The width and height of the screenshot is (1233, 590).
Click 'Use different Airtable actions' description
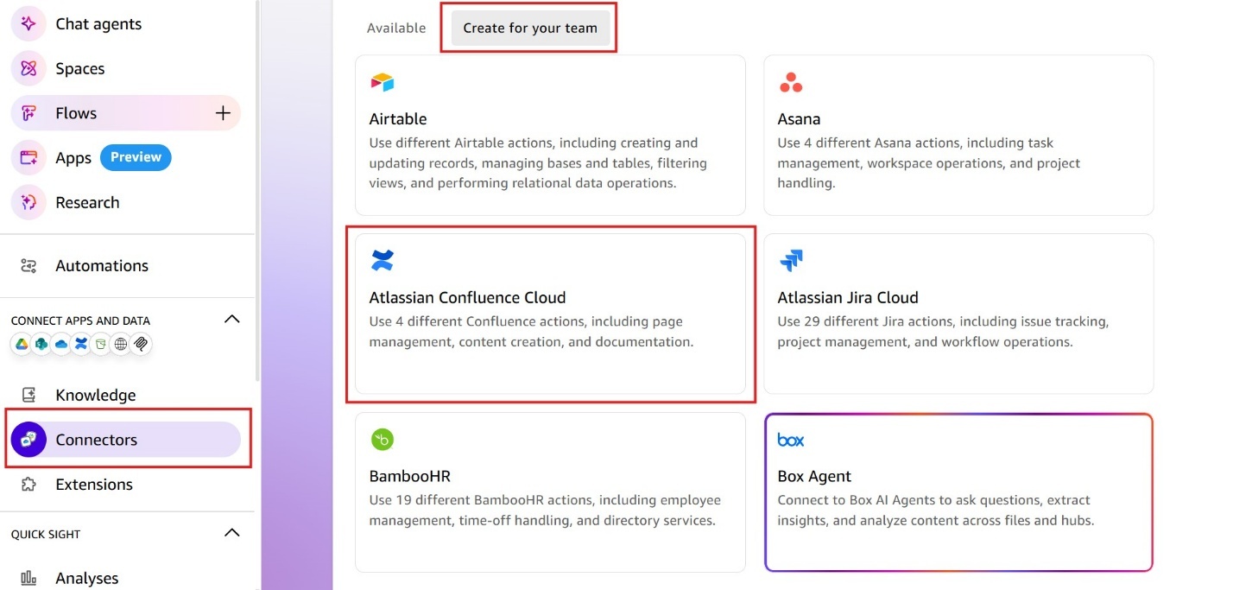pyautogui.click(x=538, y=163)
